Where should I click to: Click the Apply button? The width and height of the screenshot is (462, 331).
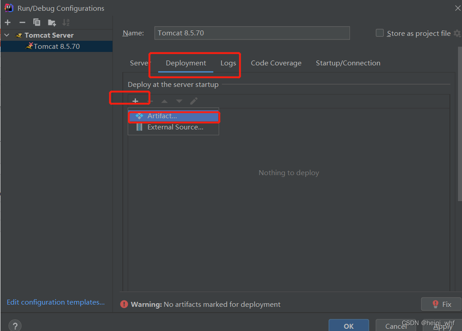(x=443, y=326)
